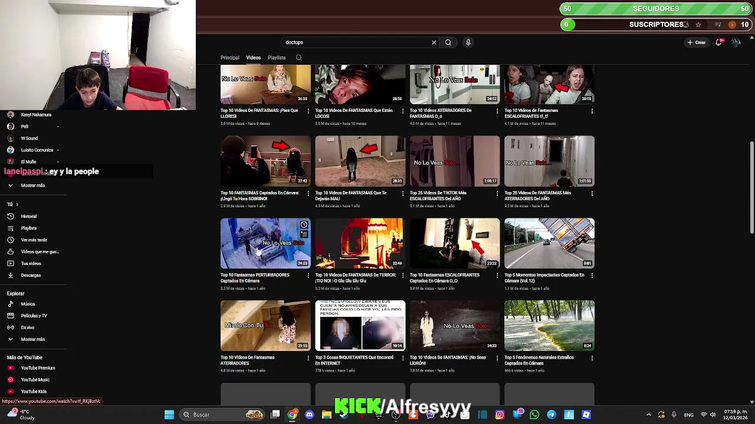Open Películas y TV category
This screenshot has height=424, width=755.
coord(34,316)
